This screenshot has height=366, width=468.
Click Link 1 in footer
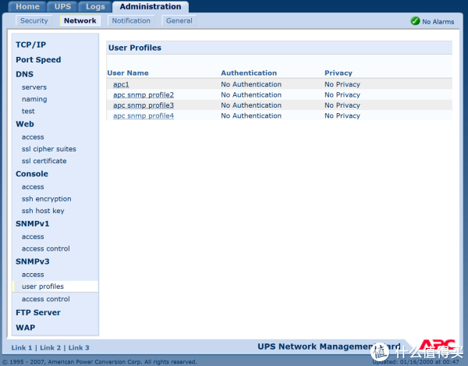coord(22,348)
